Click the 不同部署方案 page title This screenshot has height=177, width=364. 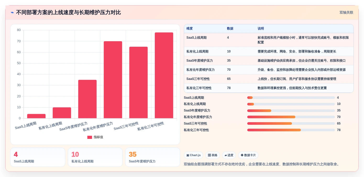(68, 13)
